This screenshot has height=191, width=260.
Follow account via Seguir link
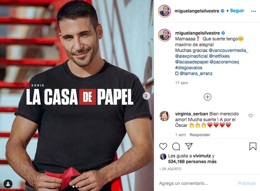point(237,11)
